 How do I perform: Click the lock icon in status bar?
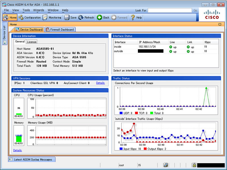click(194, 165)
